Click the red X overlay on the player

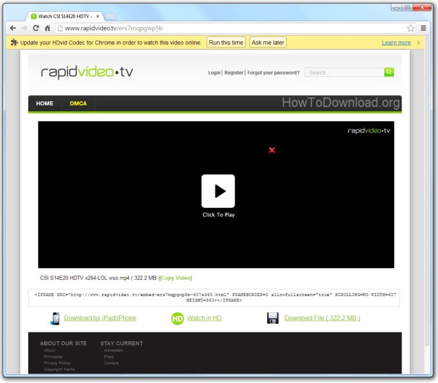coord(272,150)
